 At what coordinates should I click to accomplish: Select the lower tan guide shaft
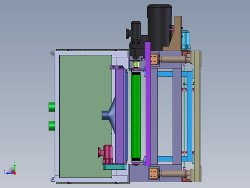173,174
